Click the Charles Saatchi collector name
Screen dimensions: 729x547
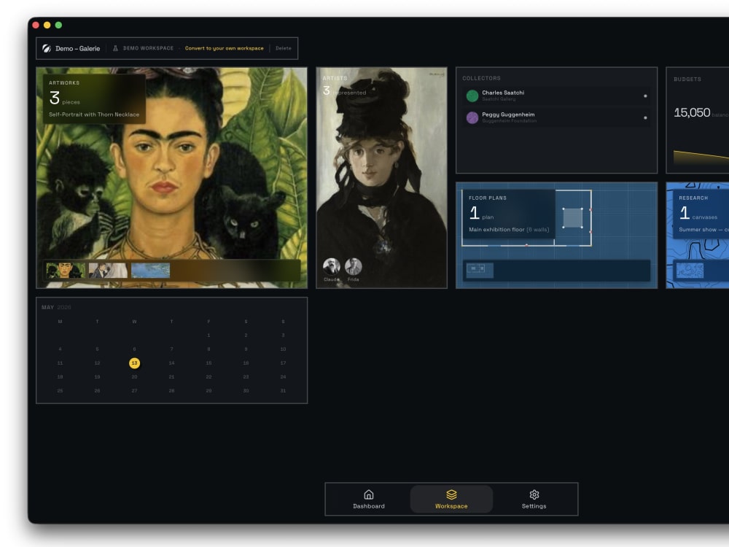point(503,93)
